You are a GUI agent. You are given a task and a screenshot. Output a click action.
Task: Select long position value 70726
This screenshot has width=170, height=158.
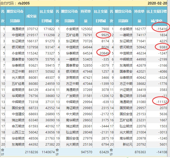coord(88,41)
